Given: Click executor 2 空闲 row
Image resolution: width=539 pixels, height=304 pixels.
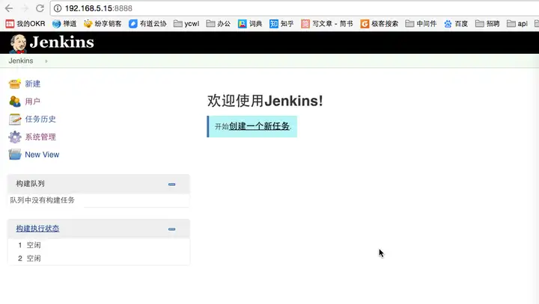Looking at the screenshot, I should [x=99, y=258].
